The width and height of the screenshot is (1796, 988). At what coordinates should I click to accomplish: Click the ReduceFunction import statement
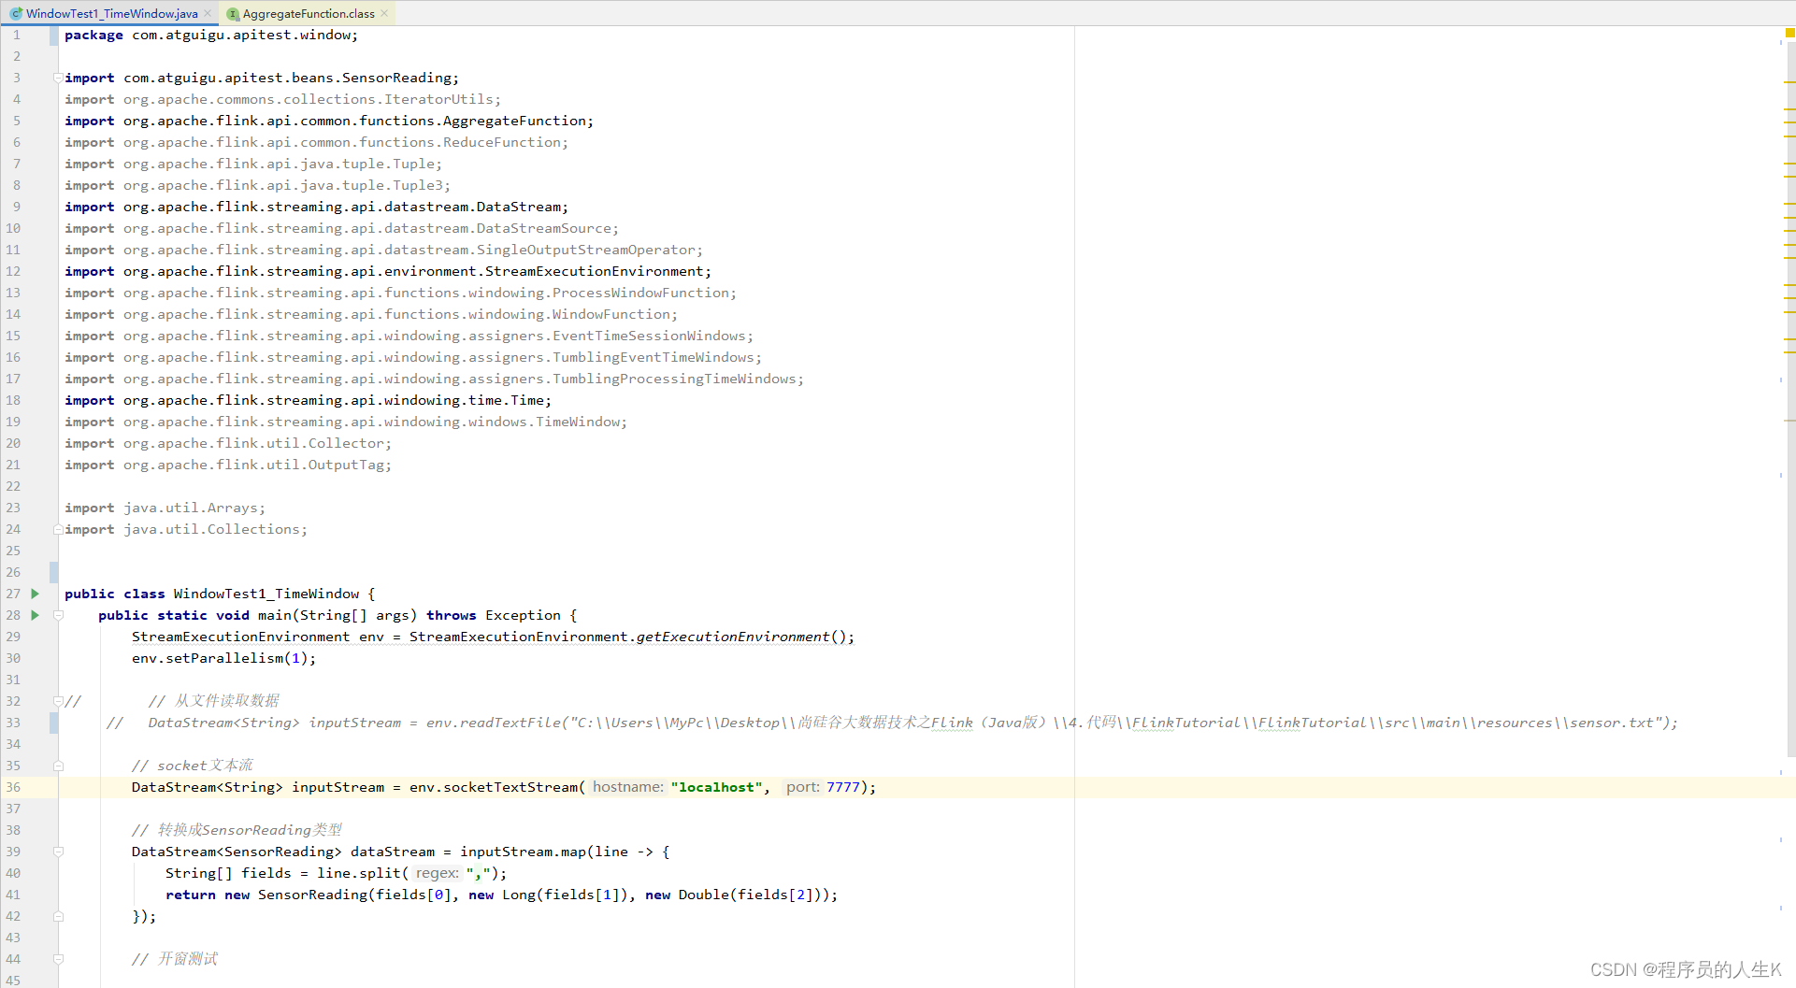point(316,142)
